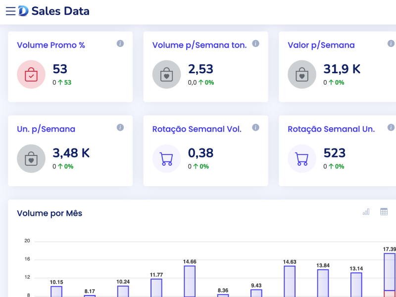Click the 3,48 K value
The height and width of the screenshot is (297, 396).
[71, 153]
